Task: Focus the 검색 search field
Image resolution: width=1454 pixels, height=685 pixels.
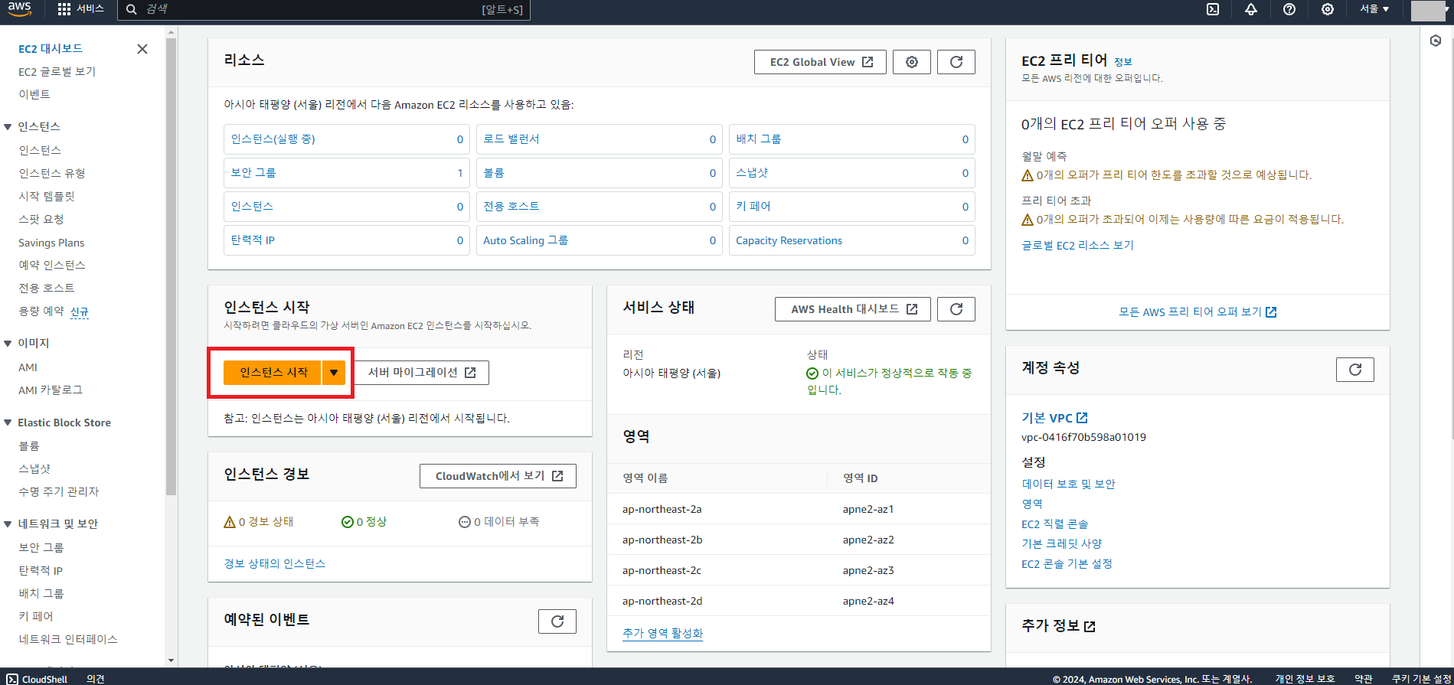Action: [x=324, y=9]
